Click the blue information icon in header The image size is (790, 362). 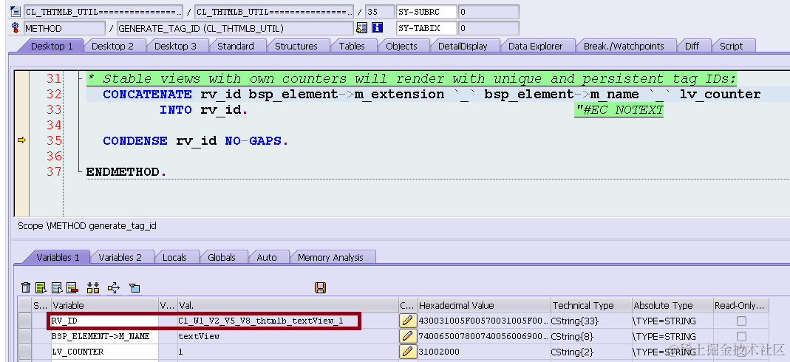(378, 27)
